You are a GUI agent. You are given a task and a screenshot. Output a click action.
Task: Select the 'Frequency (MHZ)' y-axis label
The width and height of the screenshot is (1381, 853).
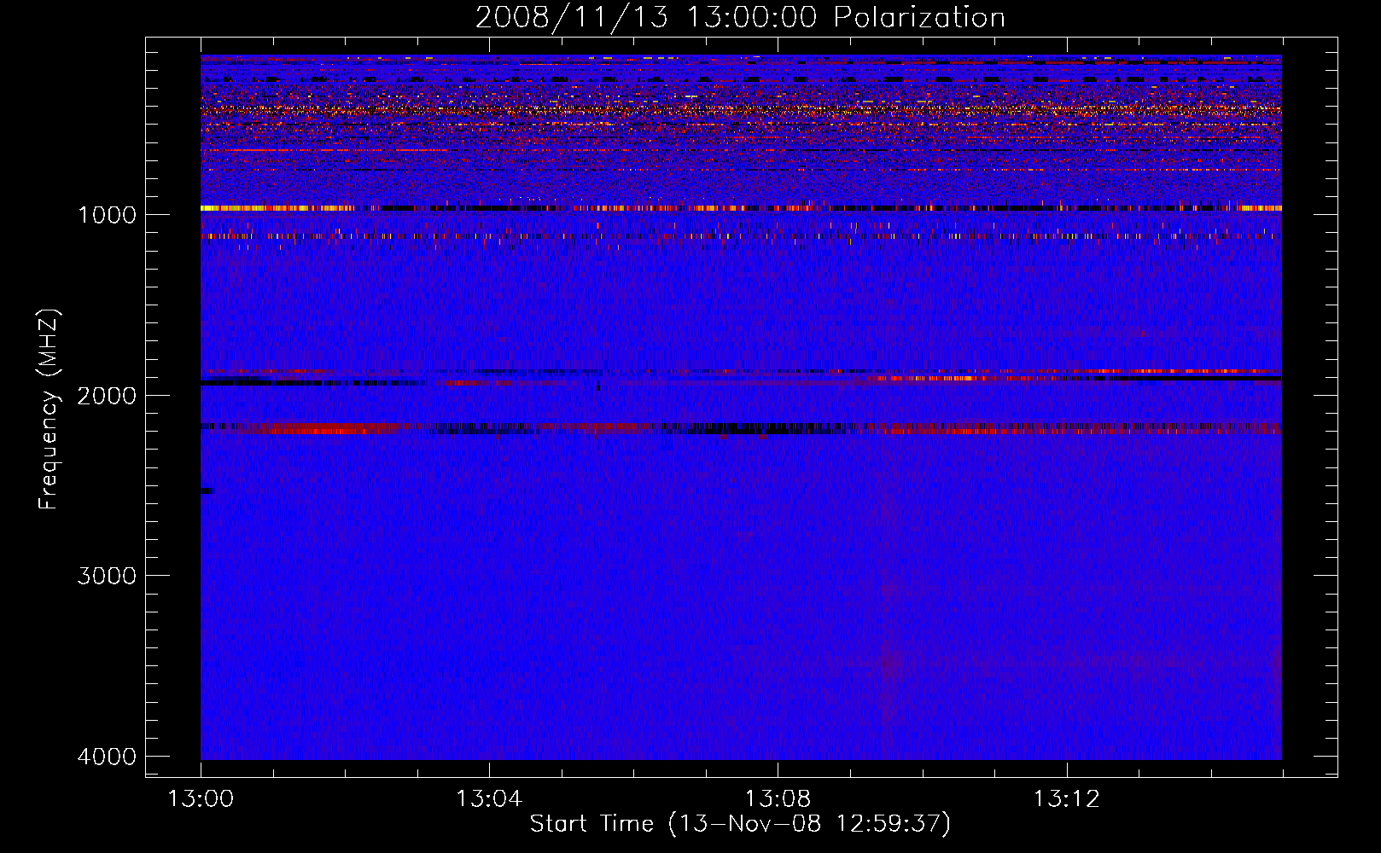(50, 409)
